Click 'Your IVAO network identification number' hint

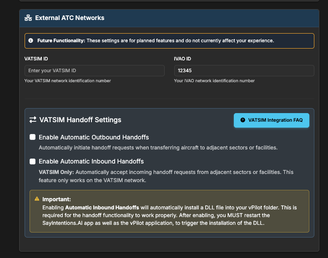[x=214, y=81]
